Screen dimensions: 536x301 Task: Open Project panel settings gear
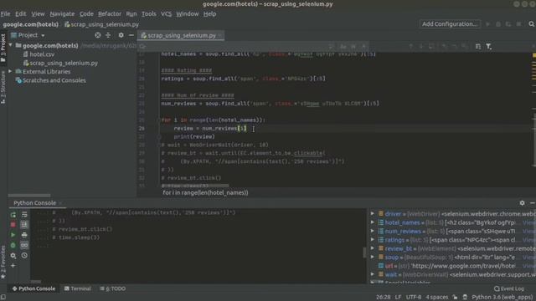[121, 35]
